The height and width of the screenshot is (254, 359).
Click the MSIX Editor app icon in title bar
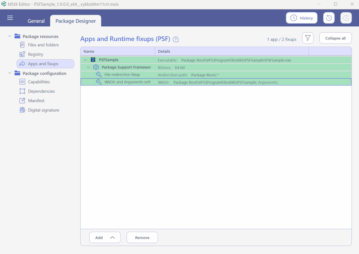tap(4, 4)
